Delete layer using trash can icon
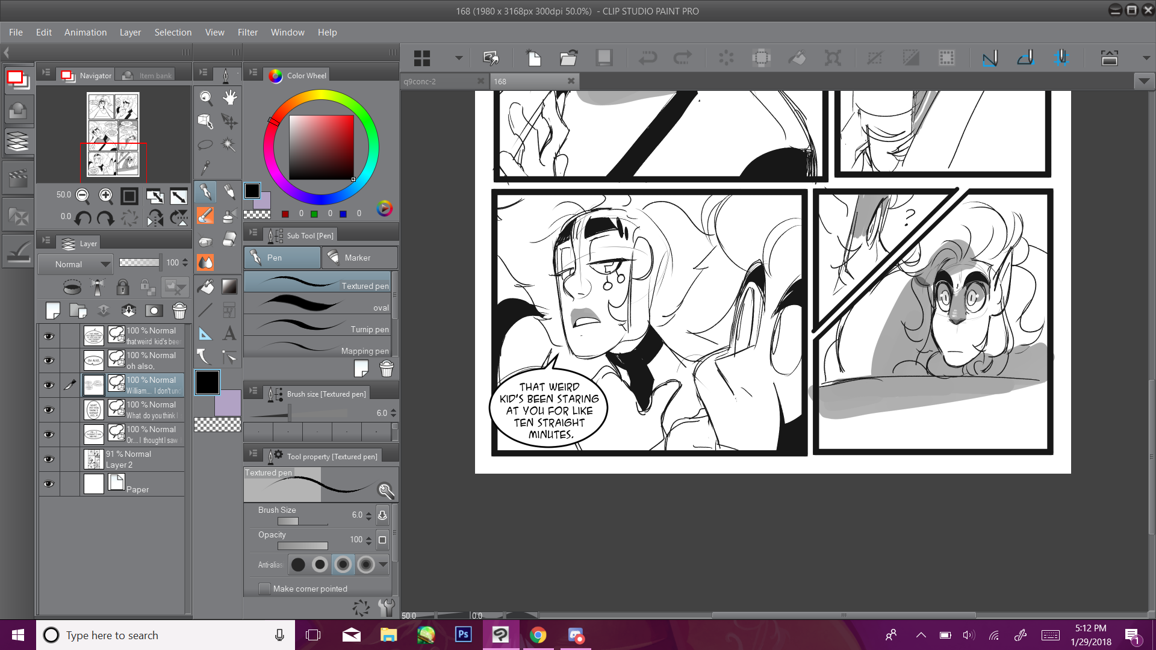The height and width of the screenshot is (650, 1156). [179, 311]
